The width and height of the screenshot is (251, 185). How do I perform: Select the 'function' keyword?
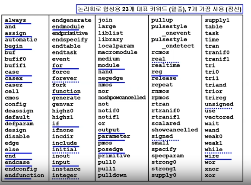[67, 91]
